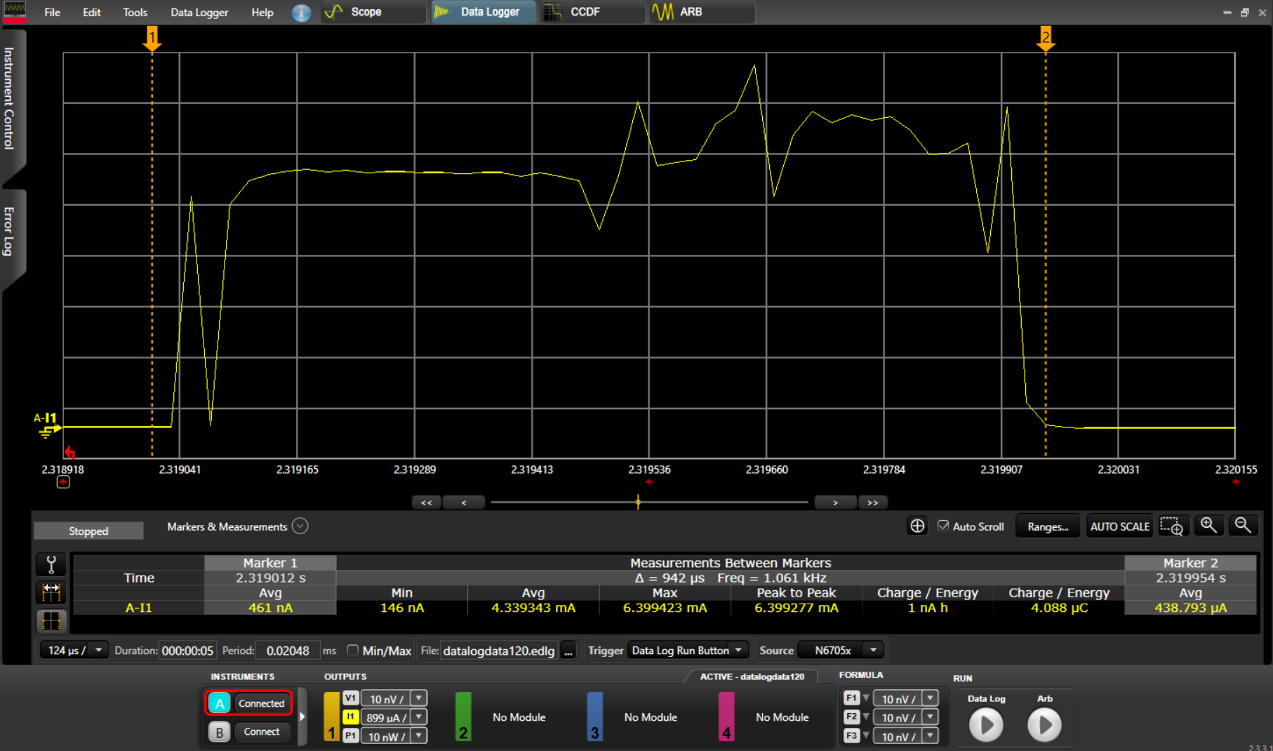Click the AUTO SCALE button
Screen dimensions: 1273x751
tap(1120, 526)
